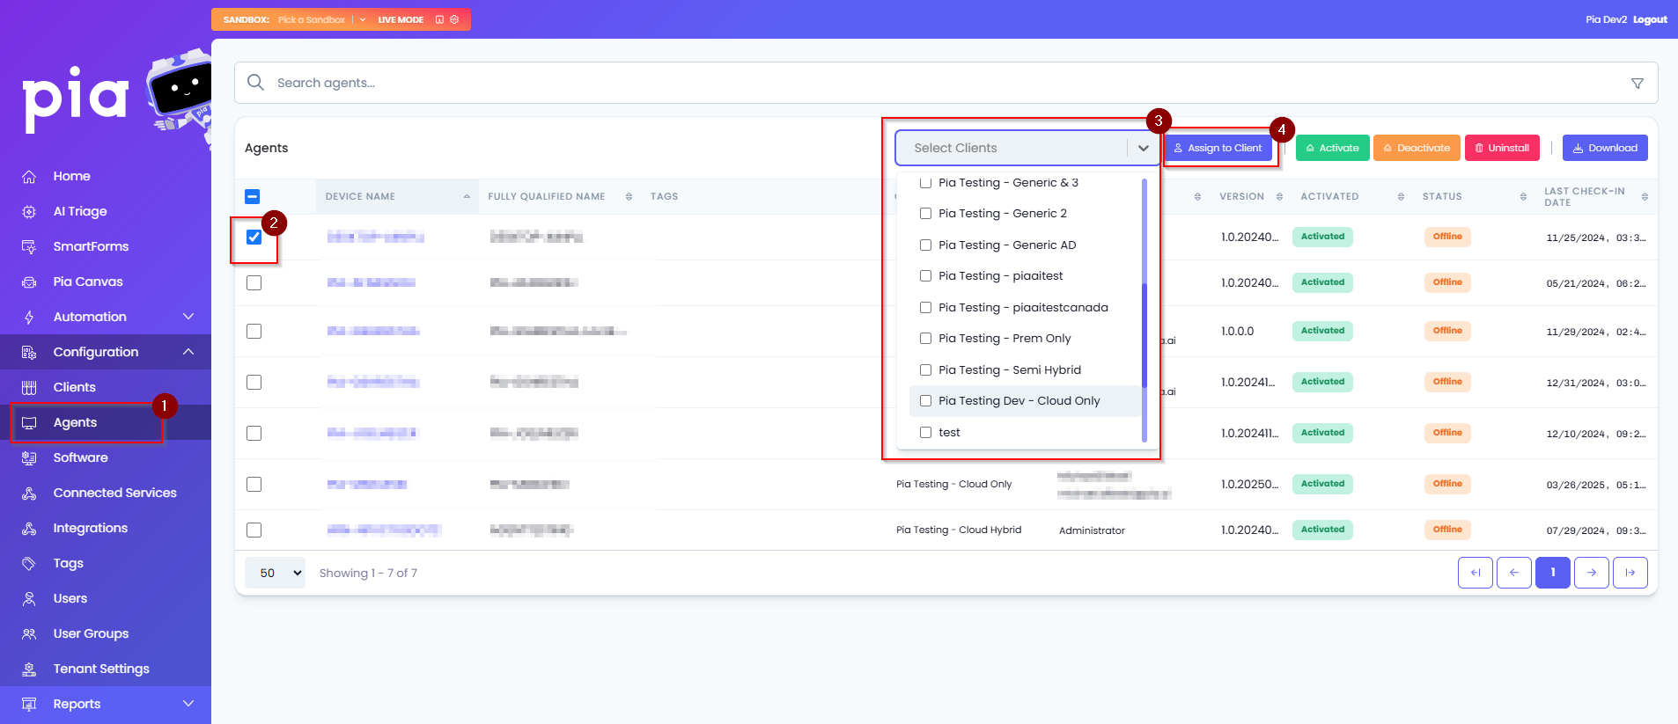
Task: Click the magnifier icon in agent search
Action: [x=255, y=83]
